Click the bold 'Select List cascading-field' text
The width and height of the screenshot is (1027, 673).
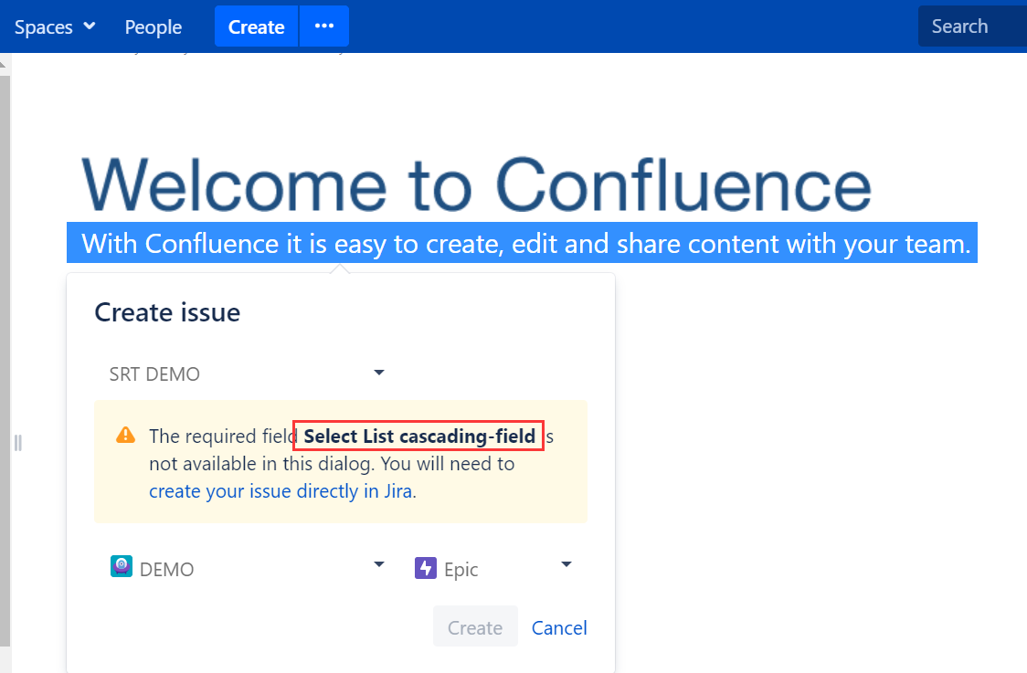[419, 436]
